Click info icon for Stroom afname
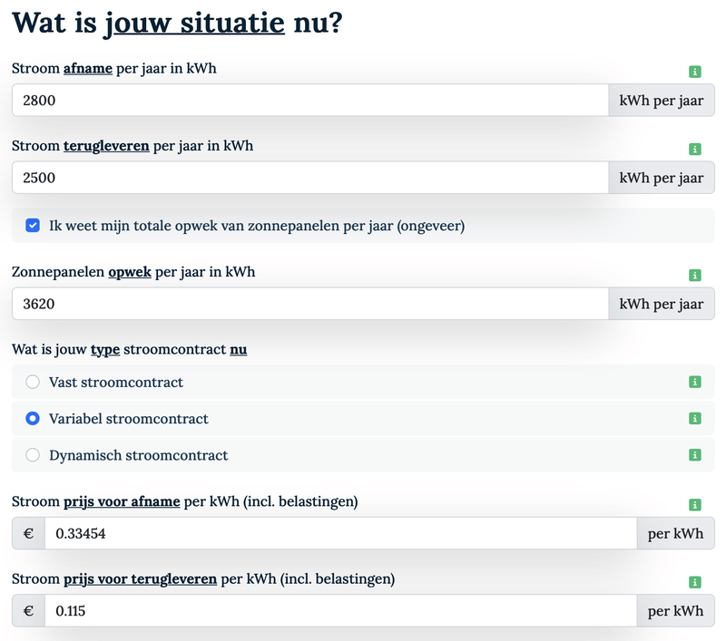The height and width of the screenshot is (641, 726). pyautogui.click(x=695, y=72)
